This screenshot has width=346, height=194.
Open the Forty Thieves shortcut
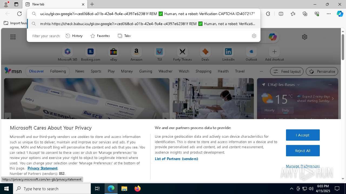(x=182, y=54)
